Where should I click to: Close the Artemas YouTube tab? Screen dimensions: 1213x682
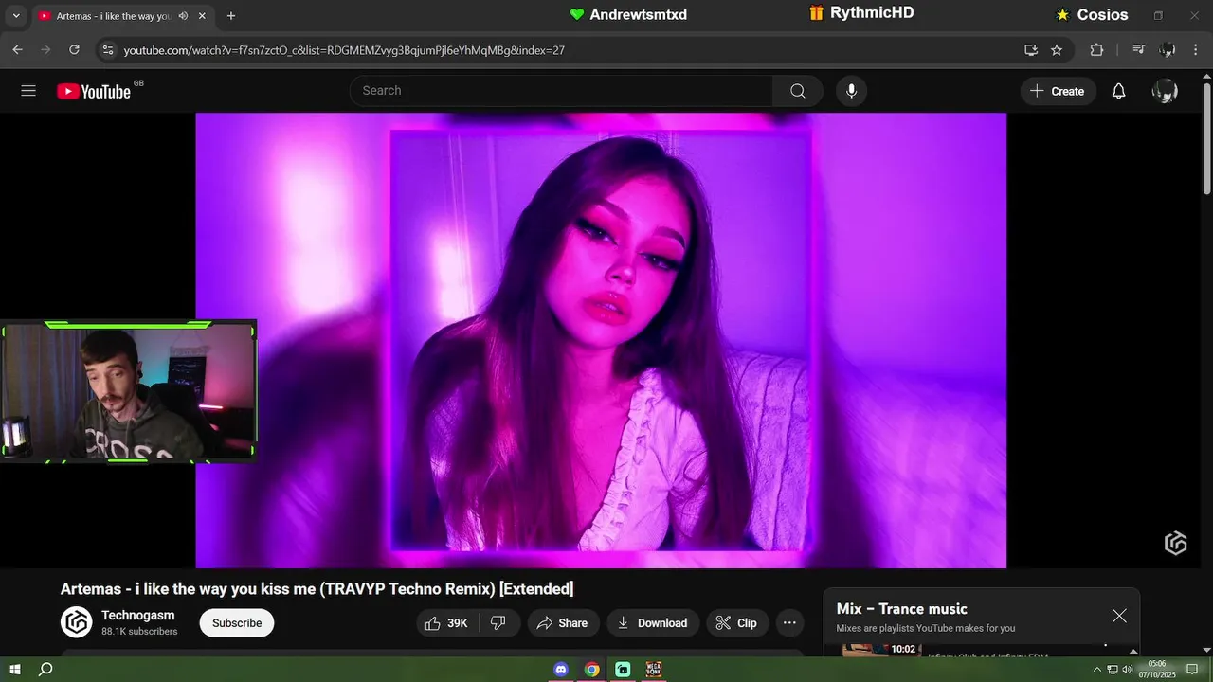pyautogui.click(x=202, y=16)
